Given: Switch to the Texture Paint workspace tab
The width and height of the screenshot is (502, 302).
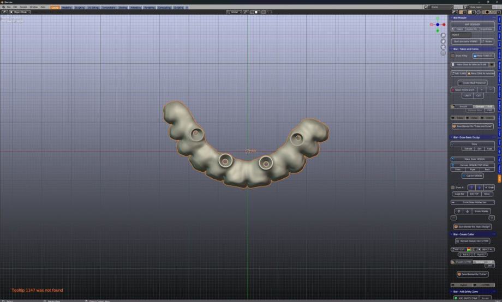Looking at the screenshot, I should pos(109,7).
